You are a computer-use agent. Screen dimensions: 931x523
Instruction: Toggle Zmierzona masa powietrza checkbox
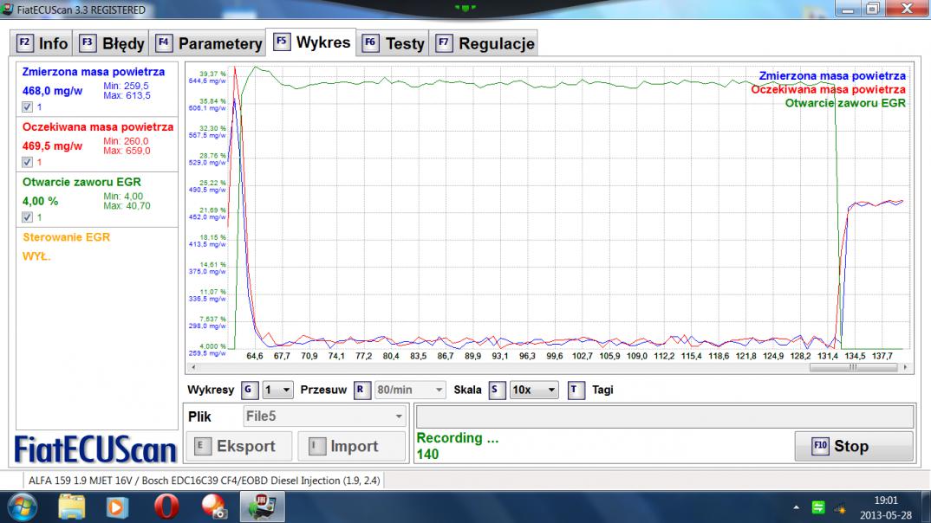pos(28,107)
